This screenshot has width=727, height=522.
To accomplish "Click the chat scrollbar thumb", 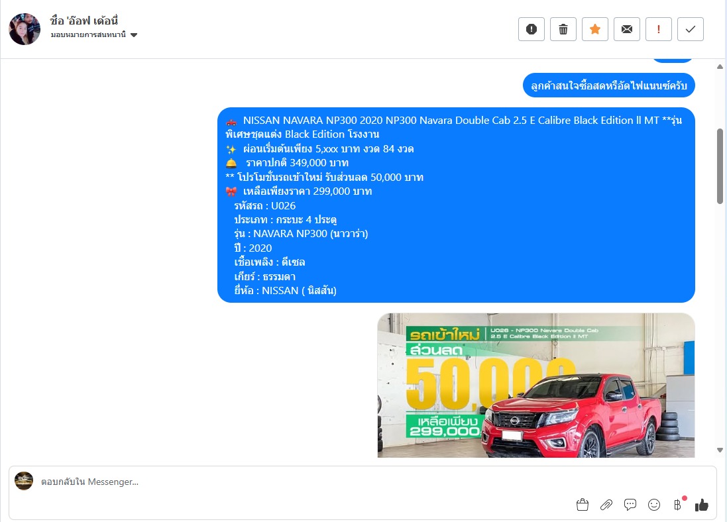I will tap(720, 166).
